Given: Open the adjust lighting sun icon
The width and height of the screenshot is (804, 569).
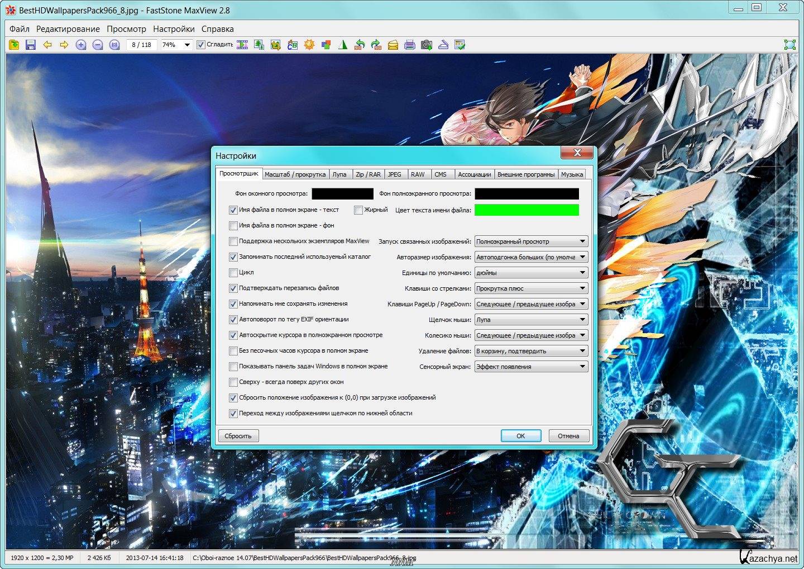Looking at the screenshot, I should point(309,45).
